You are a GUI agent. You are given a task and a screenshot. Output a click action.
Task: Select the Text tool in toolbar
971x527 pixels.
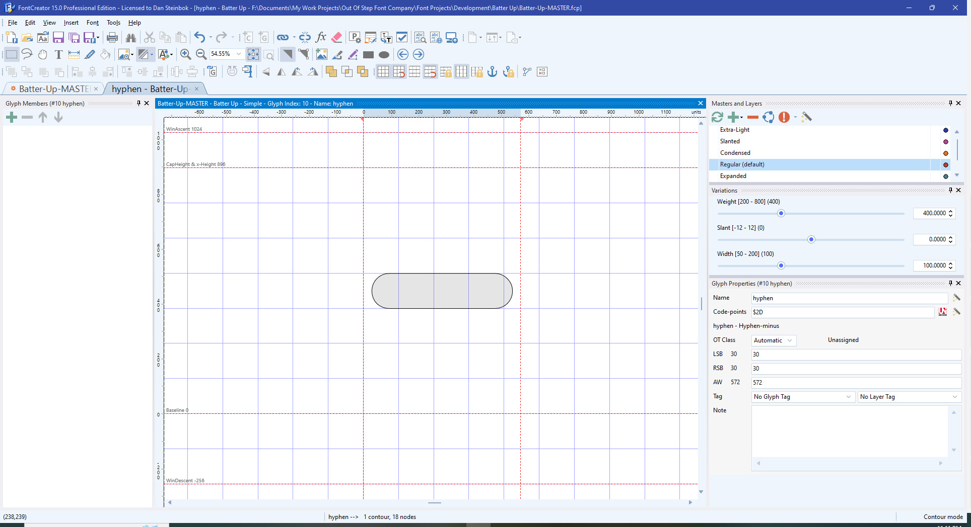click(58, 54)
